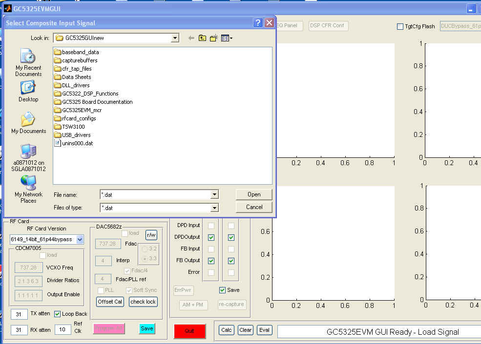Click the Clear button
The width and height of the screenshot is (481, 344).
pyautogui.click(x=246, y=330)
